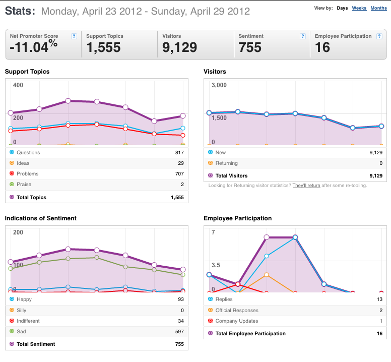Select the Happy sentiment row
The height and width of the screenshot is (362, 391).
97,299
